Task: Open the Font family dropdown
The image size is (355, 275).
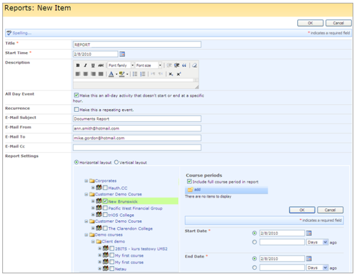Action: 121,65
